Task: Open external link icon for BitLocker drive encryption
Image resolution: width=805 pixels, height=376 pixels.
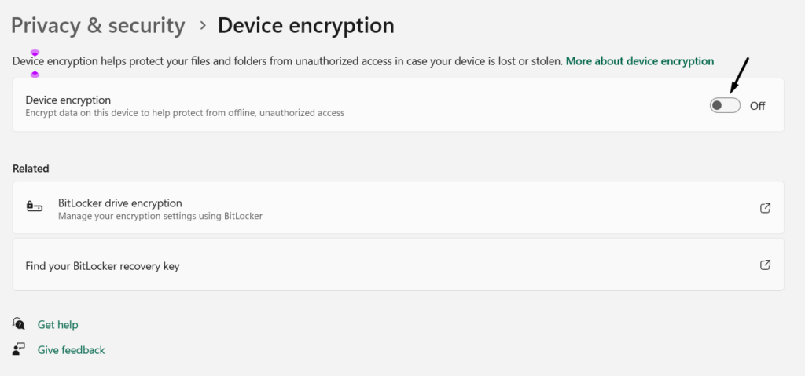Action: tap(765, 208)
